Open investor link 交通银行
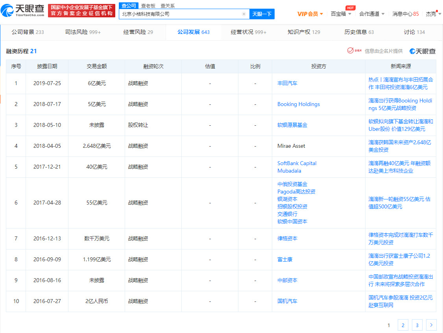This screenshot has width=443, height=333. [x=287, y=214]
